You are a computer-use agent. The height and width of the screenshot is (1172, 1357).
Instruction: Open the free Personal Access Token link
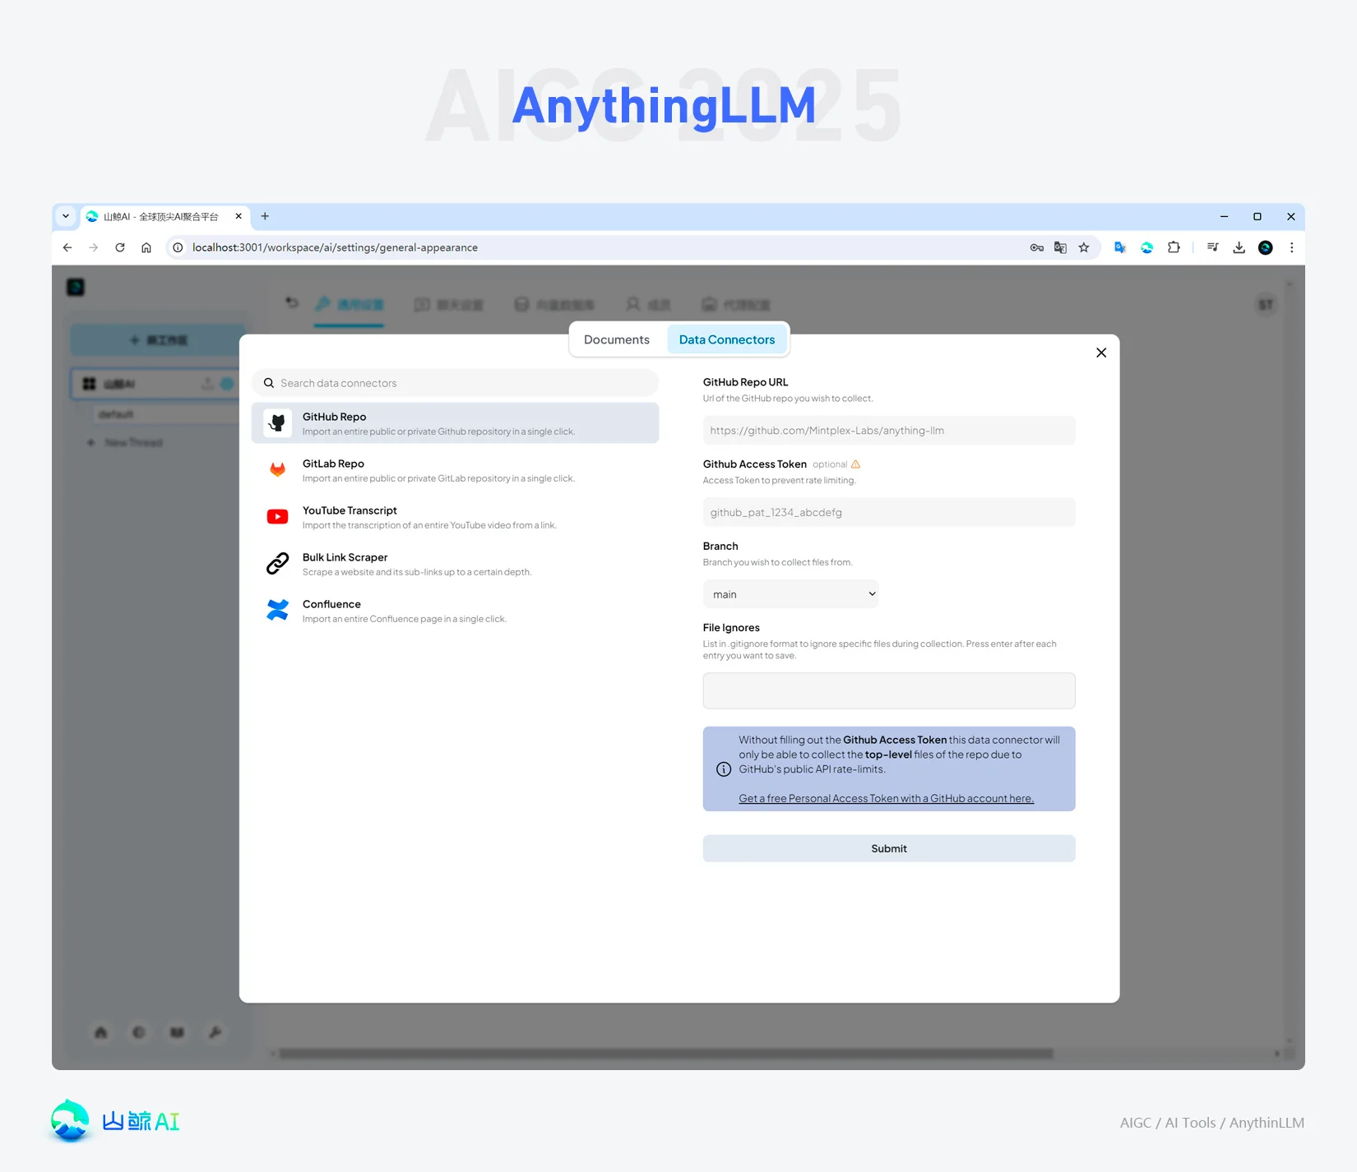pyautogui.click(x=886, y=798)
